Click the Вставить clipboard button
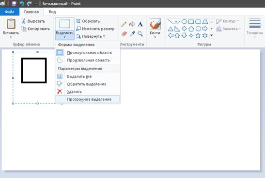Image resolution: width=265 pixels, height=178 pixels. tap(11, 24)
